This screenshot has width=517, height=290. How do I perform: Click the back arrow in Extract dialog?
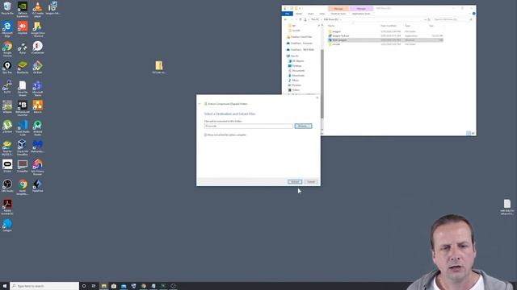point(200,104)
